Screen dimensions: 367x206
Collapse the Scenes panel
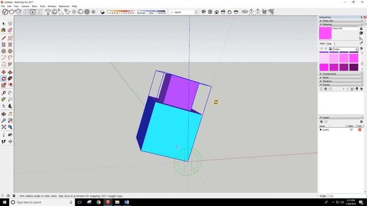click(341, 85)
